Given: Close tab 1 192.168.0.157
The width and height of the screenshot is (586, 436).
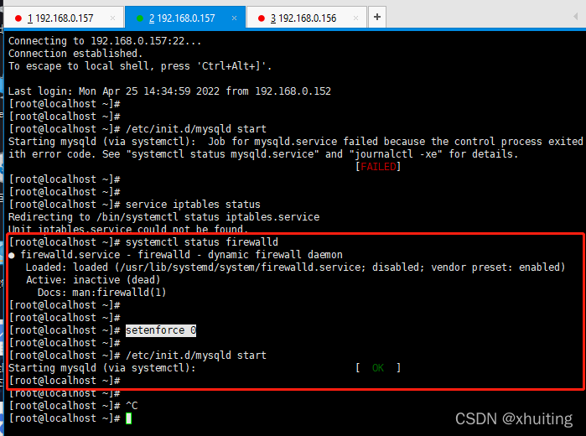Looking at the screenshot, I should point(112,18).
